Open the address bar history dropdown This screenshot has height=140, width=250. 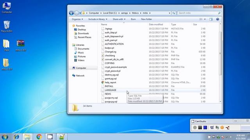click(170, 13)
